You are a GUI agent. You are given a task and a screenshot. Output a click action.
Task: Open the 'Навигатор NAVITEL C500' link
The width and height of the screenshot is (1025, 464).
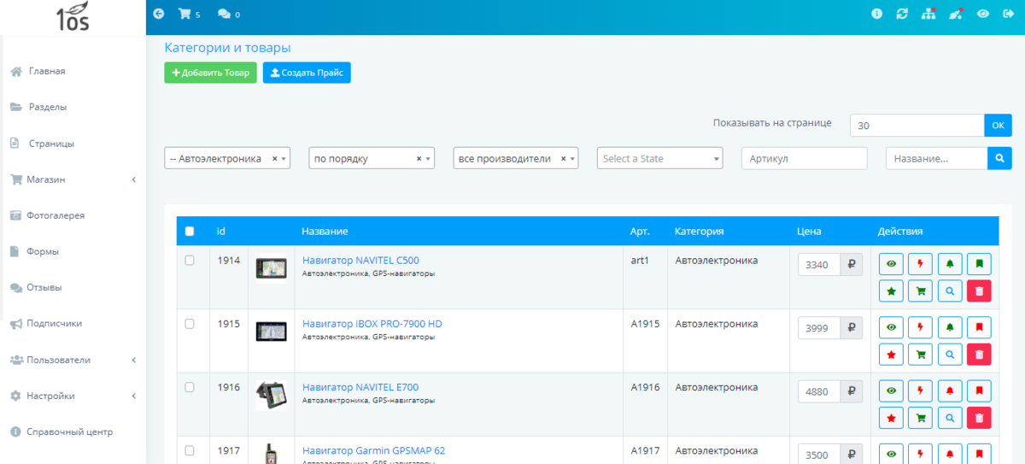[x=360, y=260]
